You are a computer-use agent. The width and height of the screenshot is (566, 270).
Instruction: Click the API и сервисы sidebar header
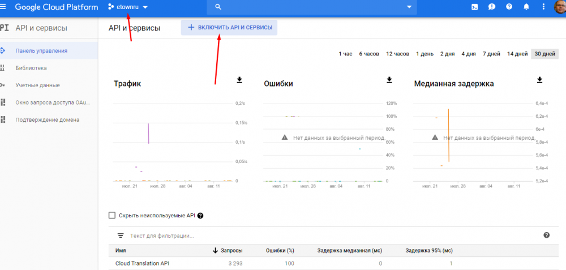41,28
